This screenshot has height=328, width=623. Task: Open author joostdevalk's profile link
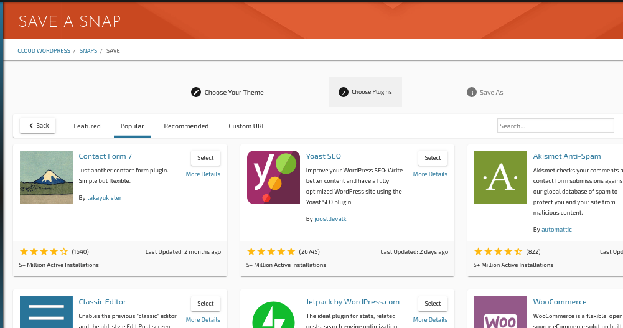coord(330,219)
